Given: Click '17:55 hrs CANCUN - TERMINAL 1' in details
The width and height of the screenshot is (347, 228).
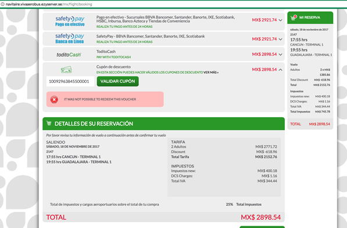Looking at the screenshot, I should (73, 157).
